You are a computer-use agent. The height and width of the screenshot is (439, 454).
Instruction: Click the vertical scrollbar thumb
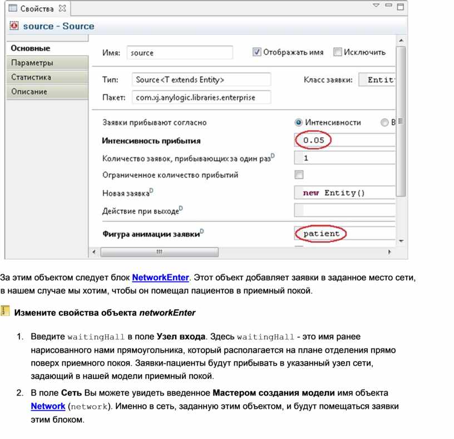[x=401, y=121]
